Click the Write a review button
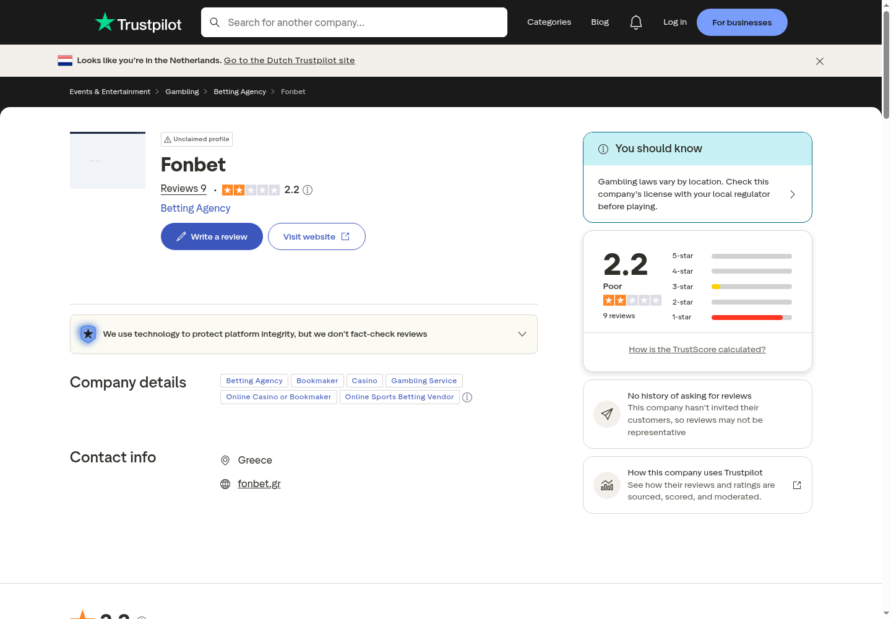 [x=212, y=236]
